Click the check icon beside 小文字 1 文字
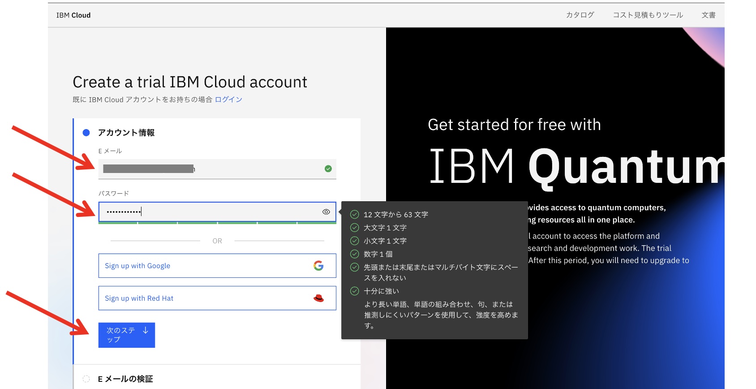 pyautogui.click(x=355, y=241)
